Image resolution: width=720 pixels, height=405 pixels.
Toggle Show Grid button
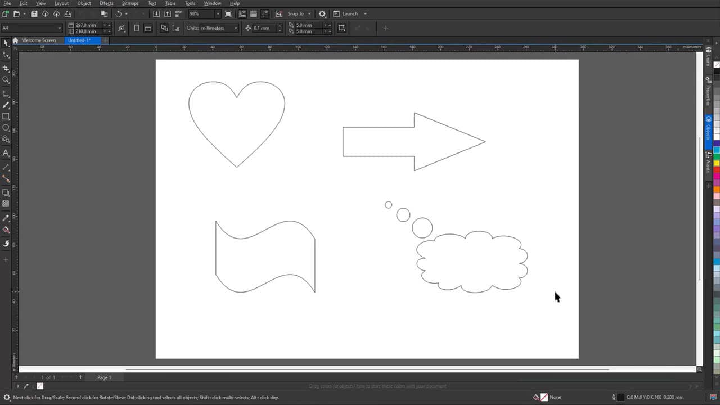click(254, 13)
